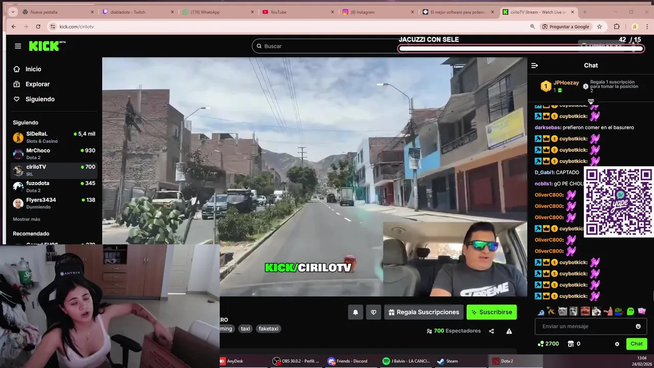The width and height of the screenshot is (654, 368).
Task: Open Siguiendo in sidebar
Action: (x=40, y=99)
